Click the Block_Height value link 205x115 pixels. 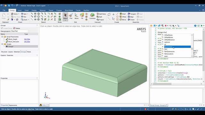27,39
